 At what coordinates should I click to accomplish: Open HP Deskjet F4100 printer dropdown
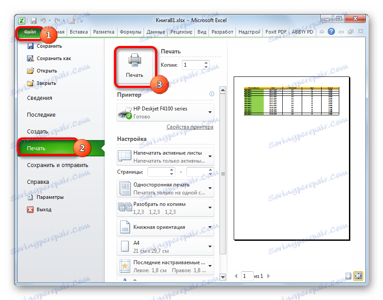point(165,112)
